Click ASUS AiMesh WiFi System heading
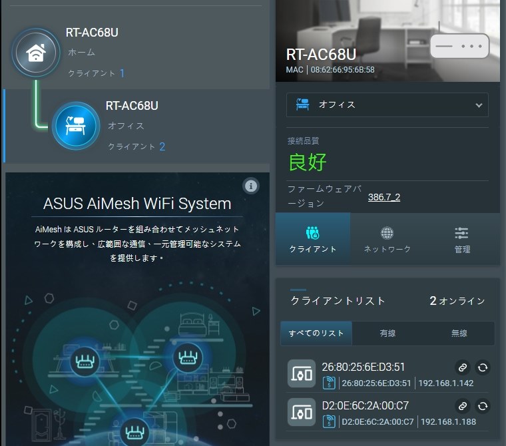 coord(137,204)
